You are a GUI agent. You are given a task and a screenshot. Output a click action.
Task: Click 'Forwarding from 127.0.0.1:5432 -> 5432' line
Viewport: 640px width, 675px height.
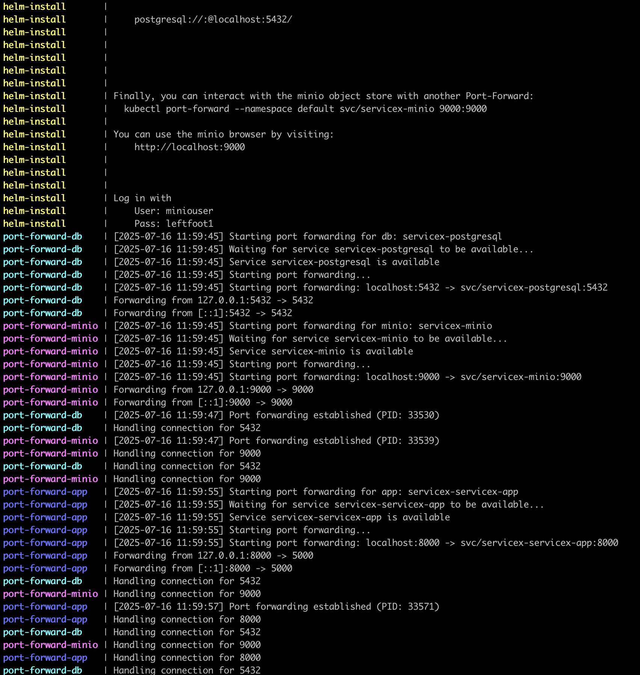coord(213,300)
